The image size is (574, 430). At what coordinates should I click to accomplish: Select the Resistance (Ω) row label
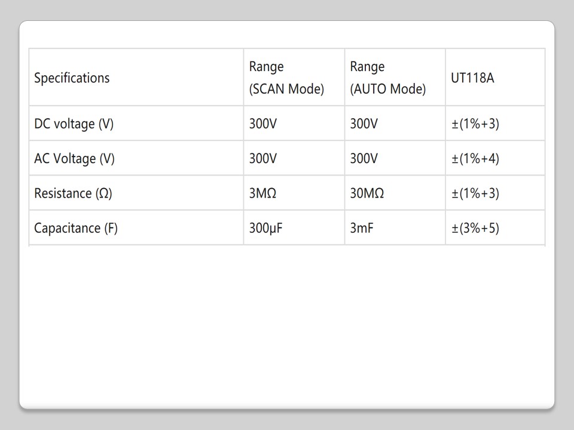click(x=73, y=193)
